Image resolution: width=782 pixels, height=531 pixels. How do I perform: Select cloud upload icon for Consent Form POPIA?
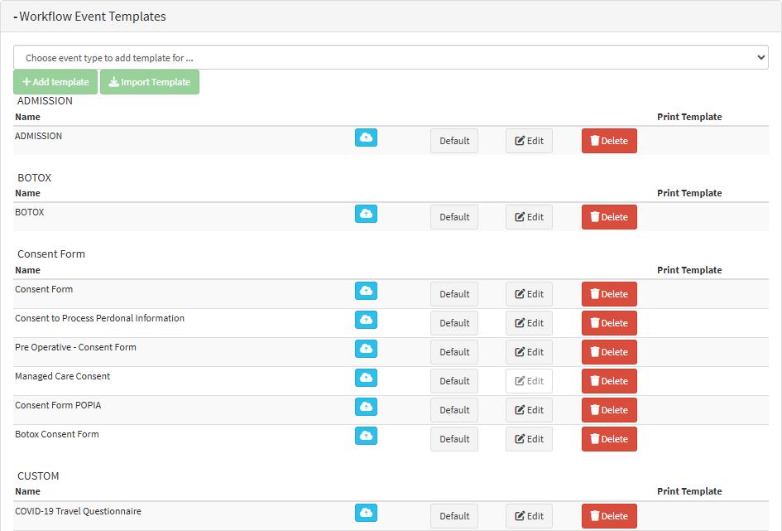366,407
